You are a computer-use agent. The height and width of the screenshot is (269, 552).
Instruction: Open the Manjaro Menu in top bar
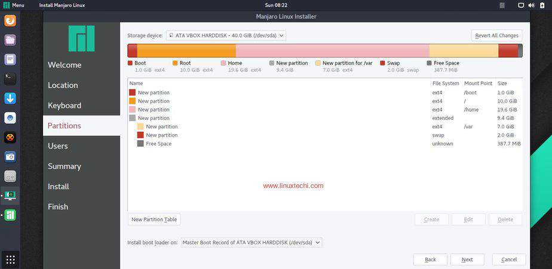click(14, 5)
